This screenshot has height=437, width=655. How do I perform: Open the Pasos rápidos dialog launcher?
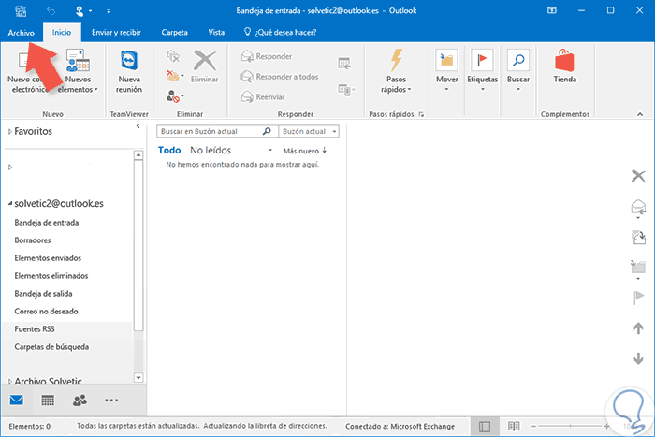coord(421,114)
